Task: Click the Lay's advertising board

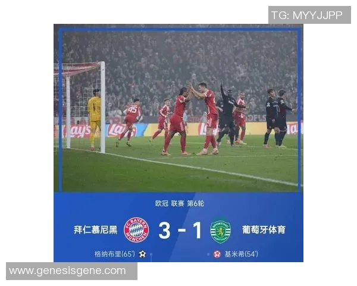Action: click(x=122, y=130)
